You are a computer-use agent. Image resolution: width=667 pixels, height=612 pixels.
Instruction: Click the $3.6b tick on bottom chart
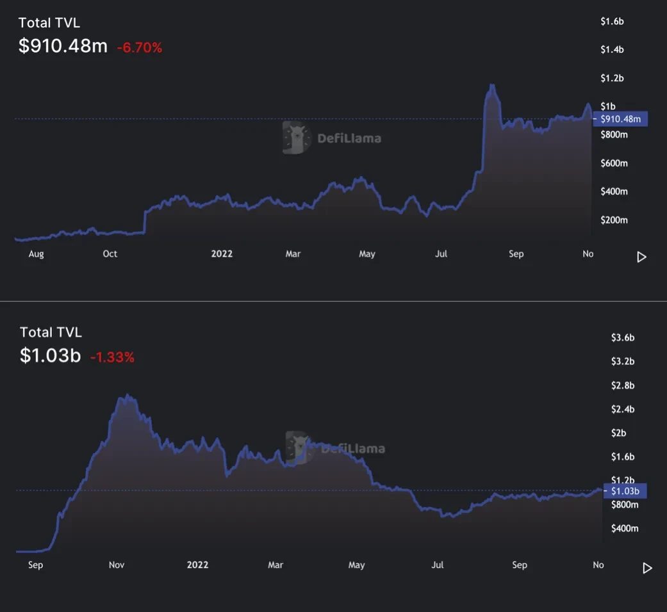(623, 337)
